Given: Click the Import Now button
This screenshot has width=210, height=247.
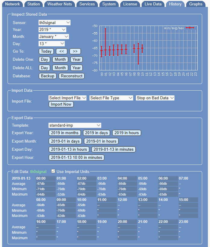Looking at the screenshot, I should point(61,104).
